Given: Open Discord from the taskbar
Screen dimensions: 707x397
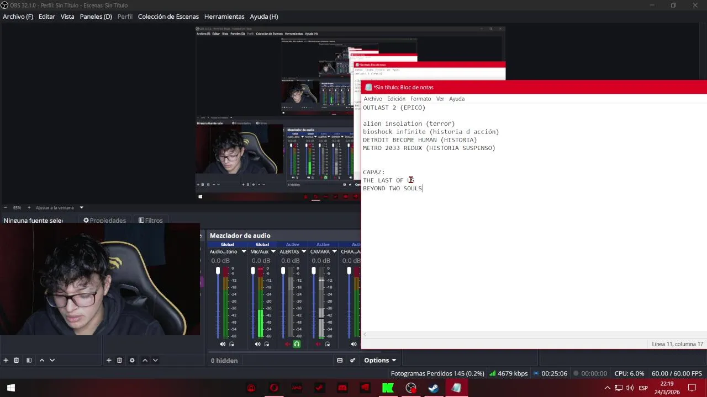Looking at the screenshot, I should pos(342,388).
